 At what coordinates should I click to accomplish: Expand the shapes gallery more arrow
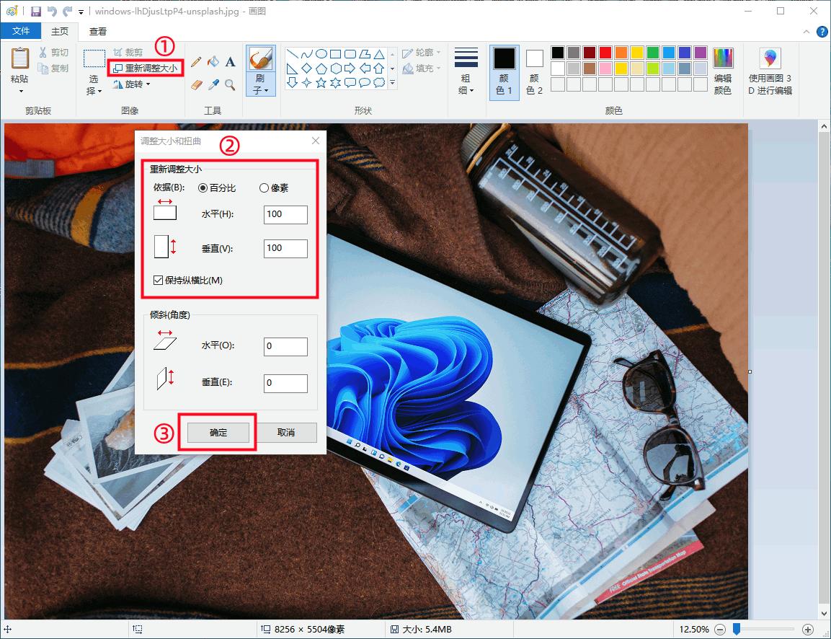[x=392, y=83]
